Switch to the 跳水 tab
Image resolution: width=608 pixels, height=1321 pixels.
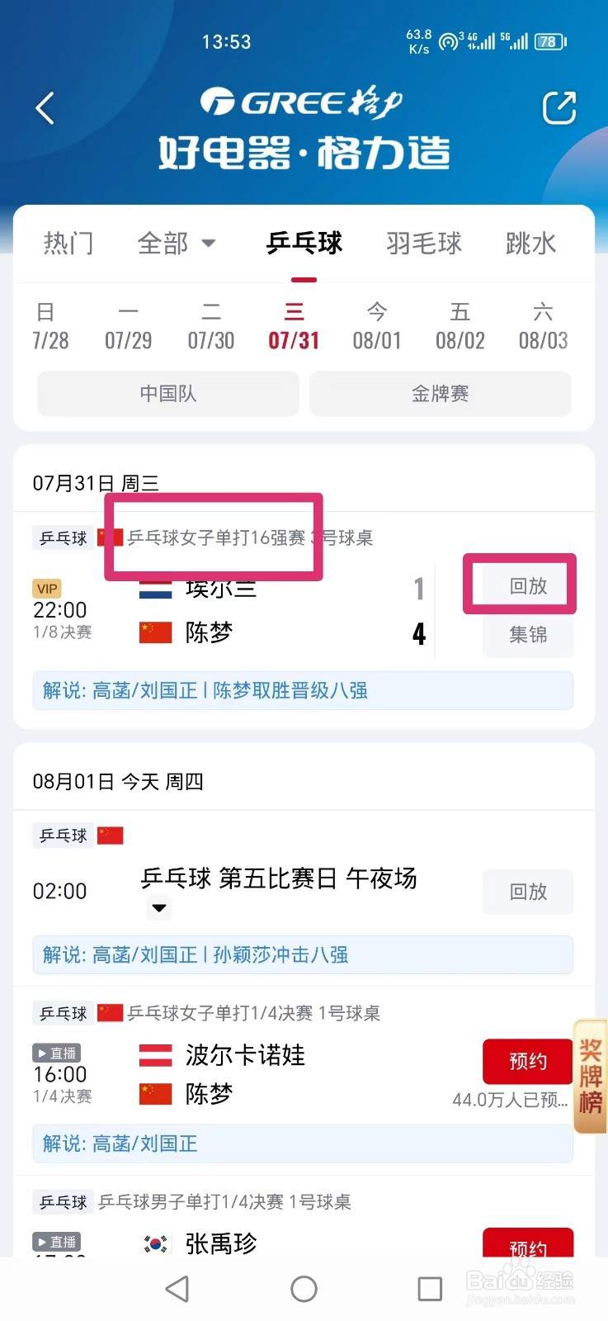click(530, 243)
